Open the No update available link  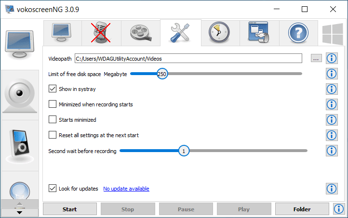click(126, 189)
